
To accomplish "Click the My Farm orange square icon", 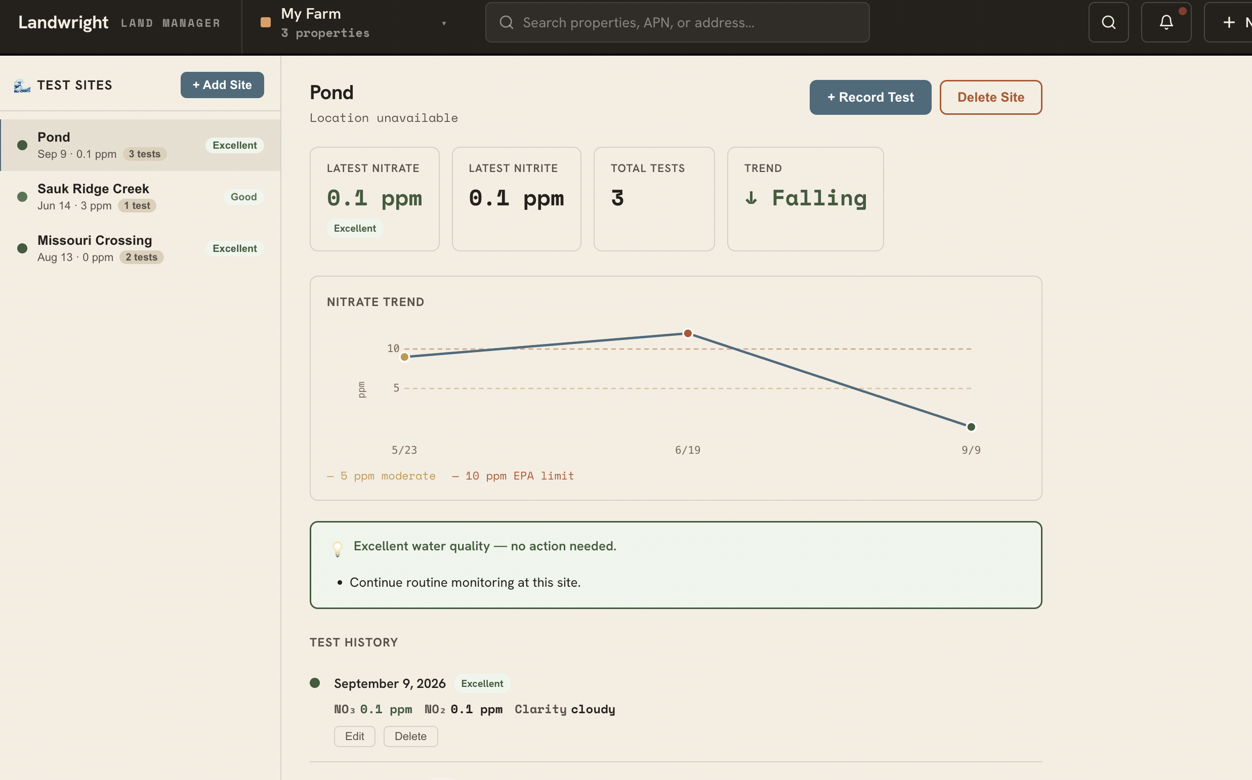I will 265,22.
